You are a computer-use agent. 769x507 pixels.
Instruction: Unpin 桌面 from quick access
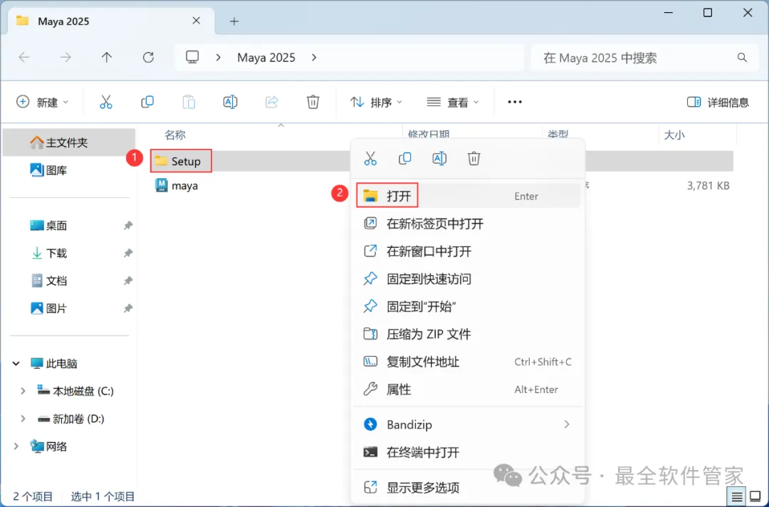pos(127,226)
